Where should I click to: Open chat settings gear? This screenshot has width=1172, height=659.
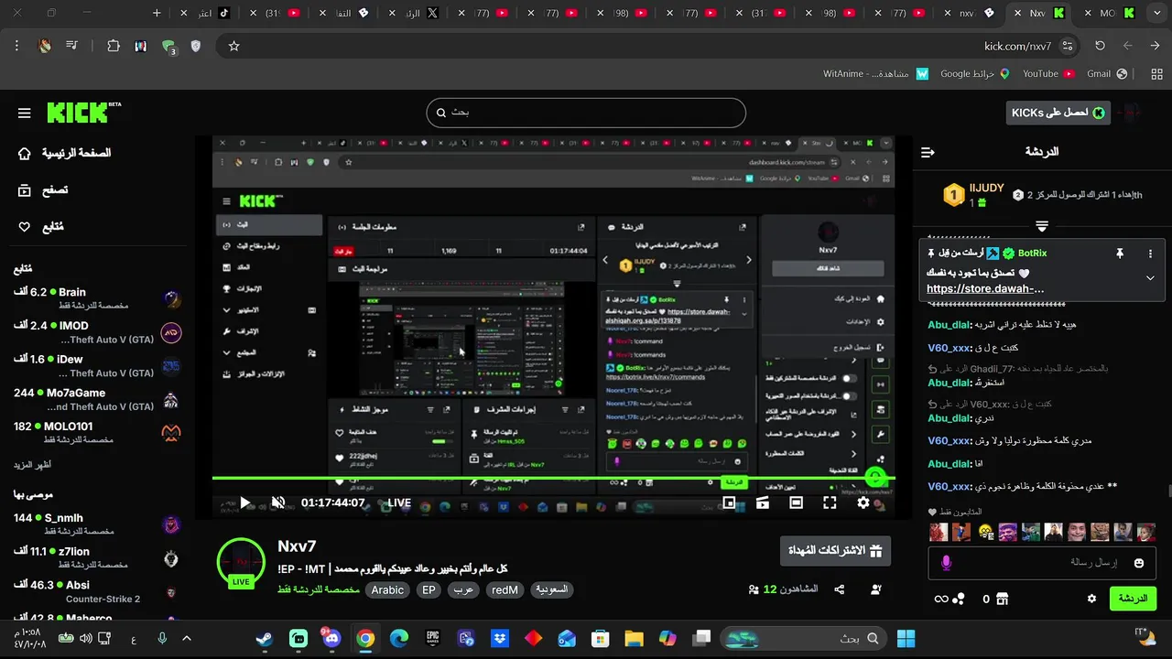[1091, 599]
